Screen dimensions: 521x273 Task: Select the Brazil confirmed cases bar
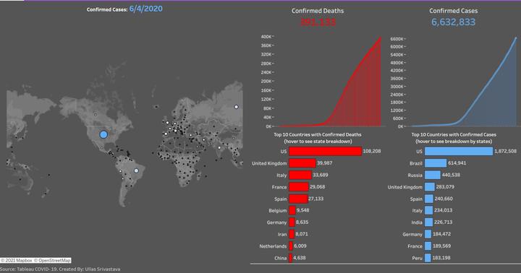[436, 163]
